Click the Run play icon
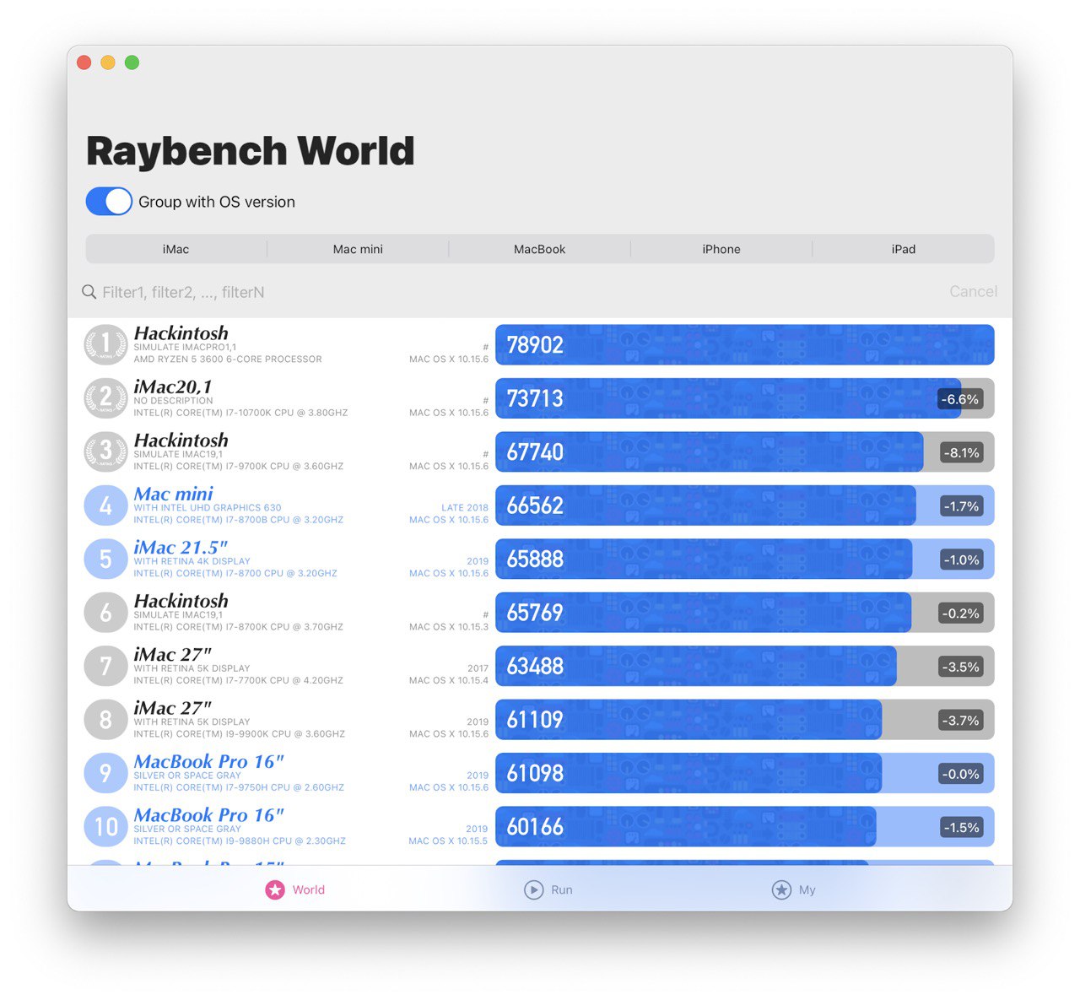This screenshot has height=1000, width=1080. [x=533, y=889]
